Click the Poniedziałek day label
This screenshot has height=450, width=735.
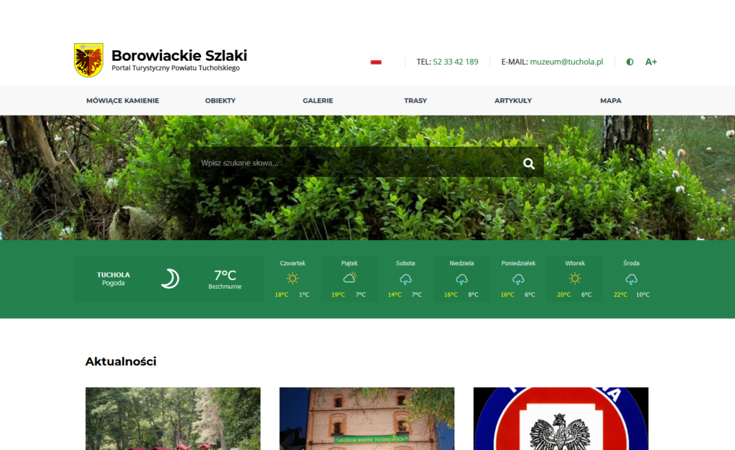pyautogui.click(x=518, y=264)
